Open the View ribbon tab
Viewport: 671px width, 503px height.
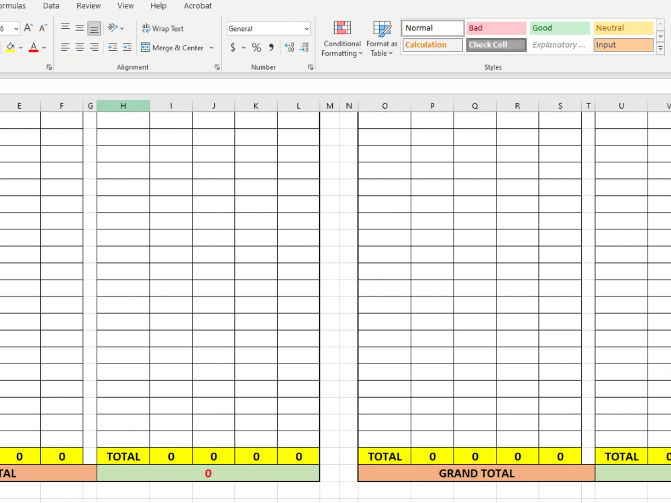pos(125,6)
